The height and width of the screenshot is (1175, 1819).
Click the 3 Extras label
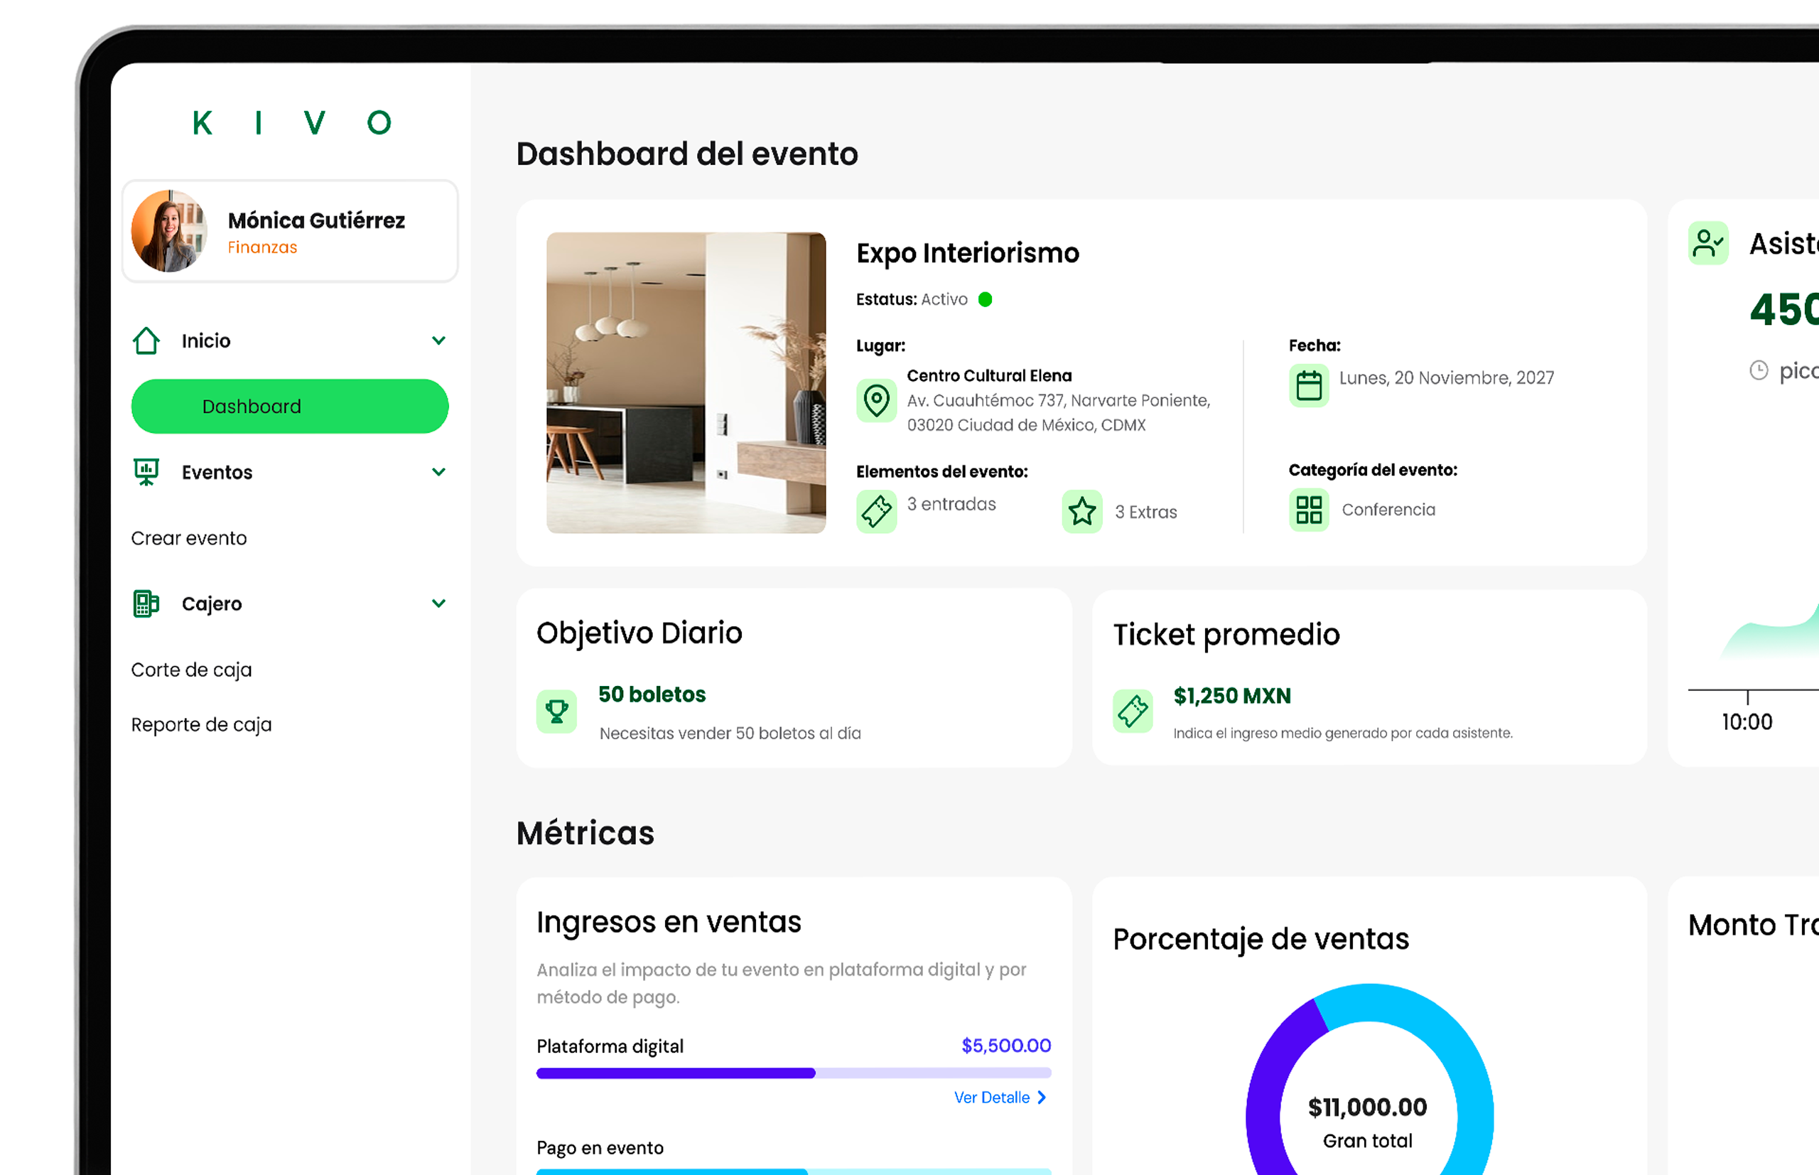(1146, 512)
